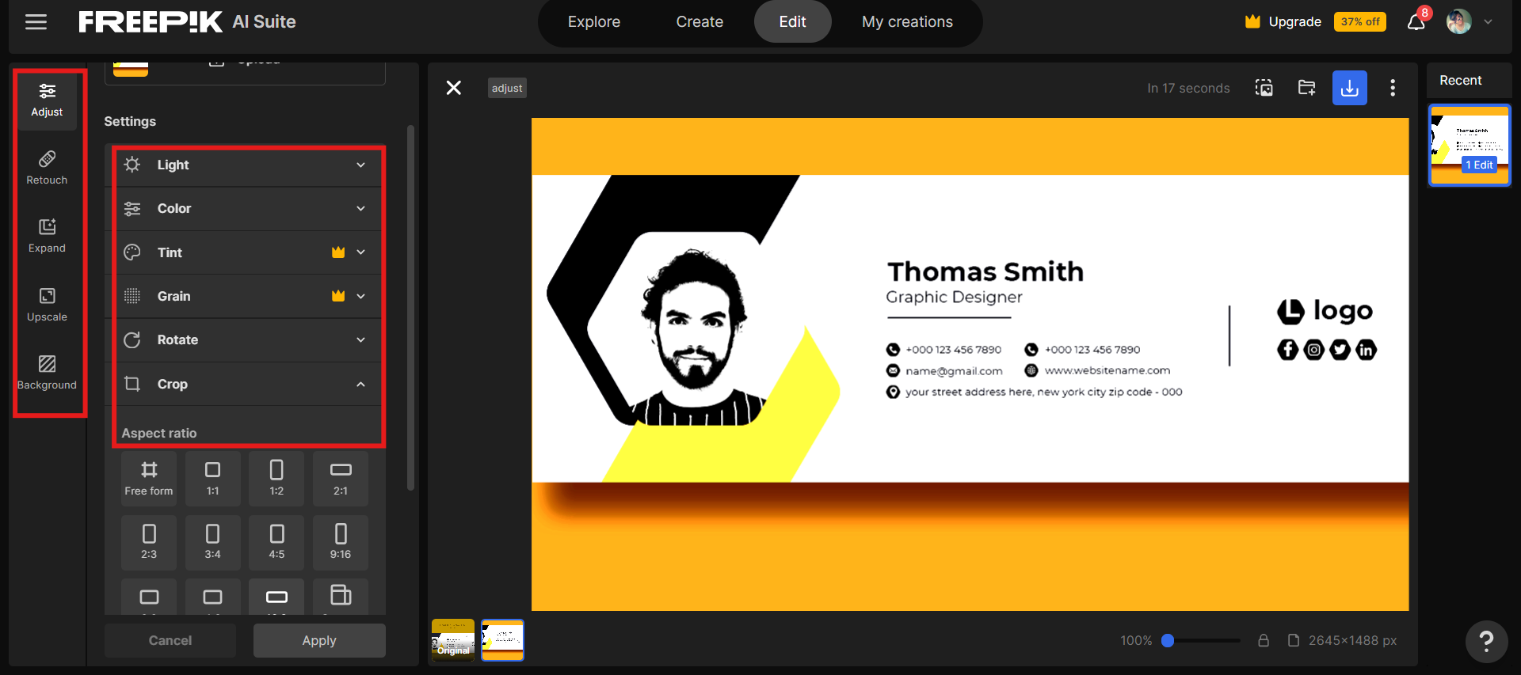Choose the 1:1 aspect ratio
Viewport: 1521px width, 675px height.
pos(212,478)
